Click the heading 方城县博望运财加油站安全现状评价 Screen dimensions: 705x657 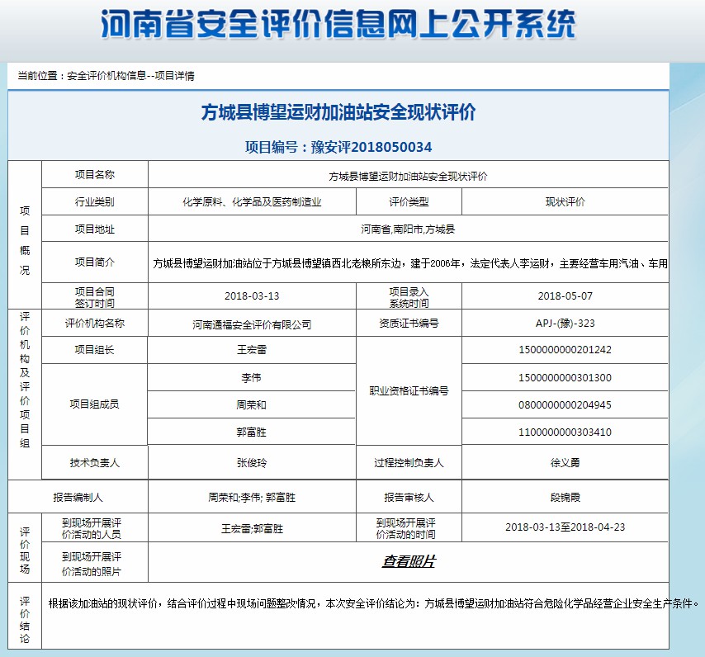click(338, 112)
